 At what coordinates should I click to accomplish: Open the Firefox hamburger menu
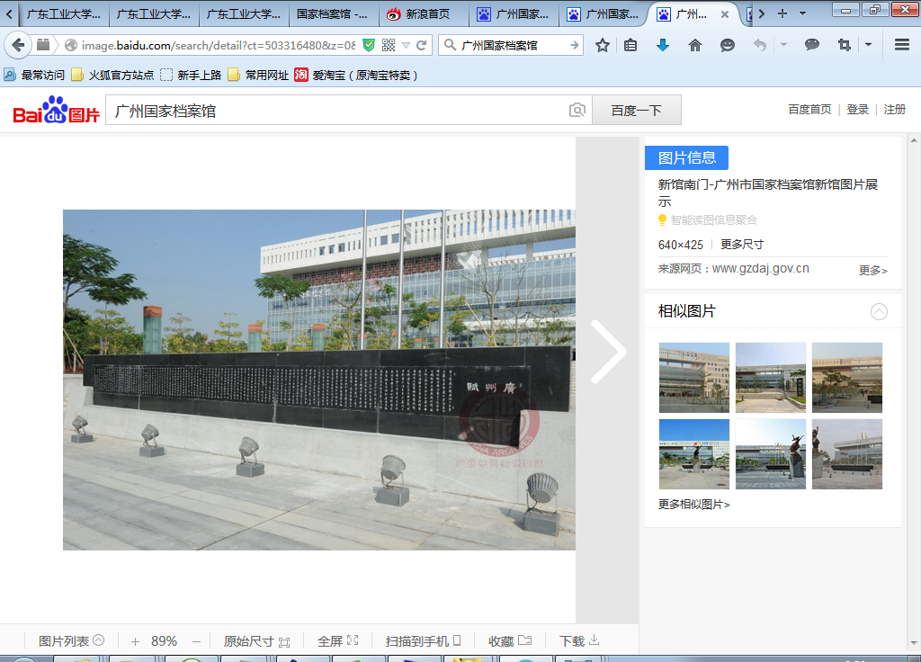point(901,45)
